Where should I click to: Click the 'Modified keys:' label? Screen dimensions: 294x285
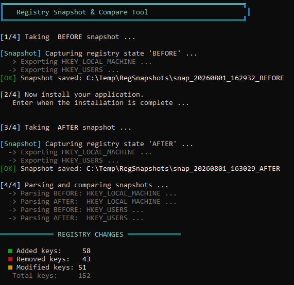pyautogui.click(x=45, y=268)
